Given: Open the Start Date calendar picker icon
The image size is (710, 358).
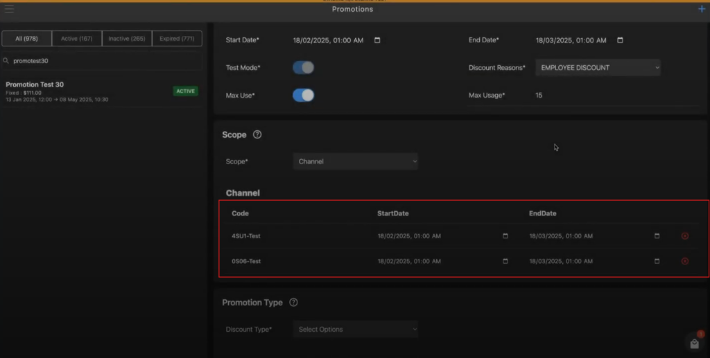Looking at the screenshot, I should pos(377,40).
